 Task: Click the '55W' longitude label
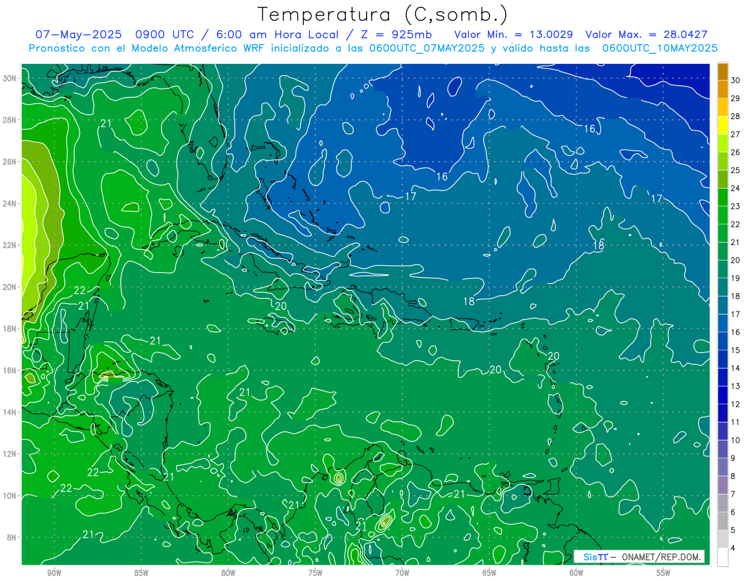coord(664,573)
